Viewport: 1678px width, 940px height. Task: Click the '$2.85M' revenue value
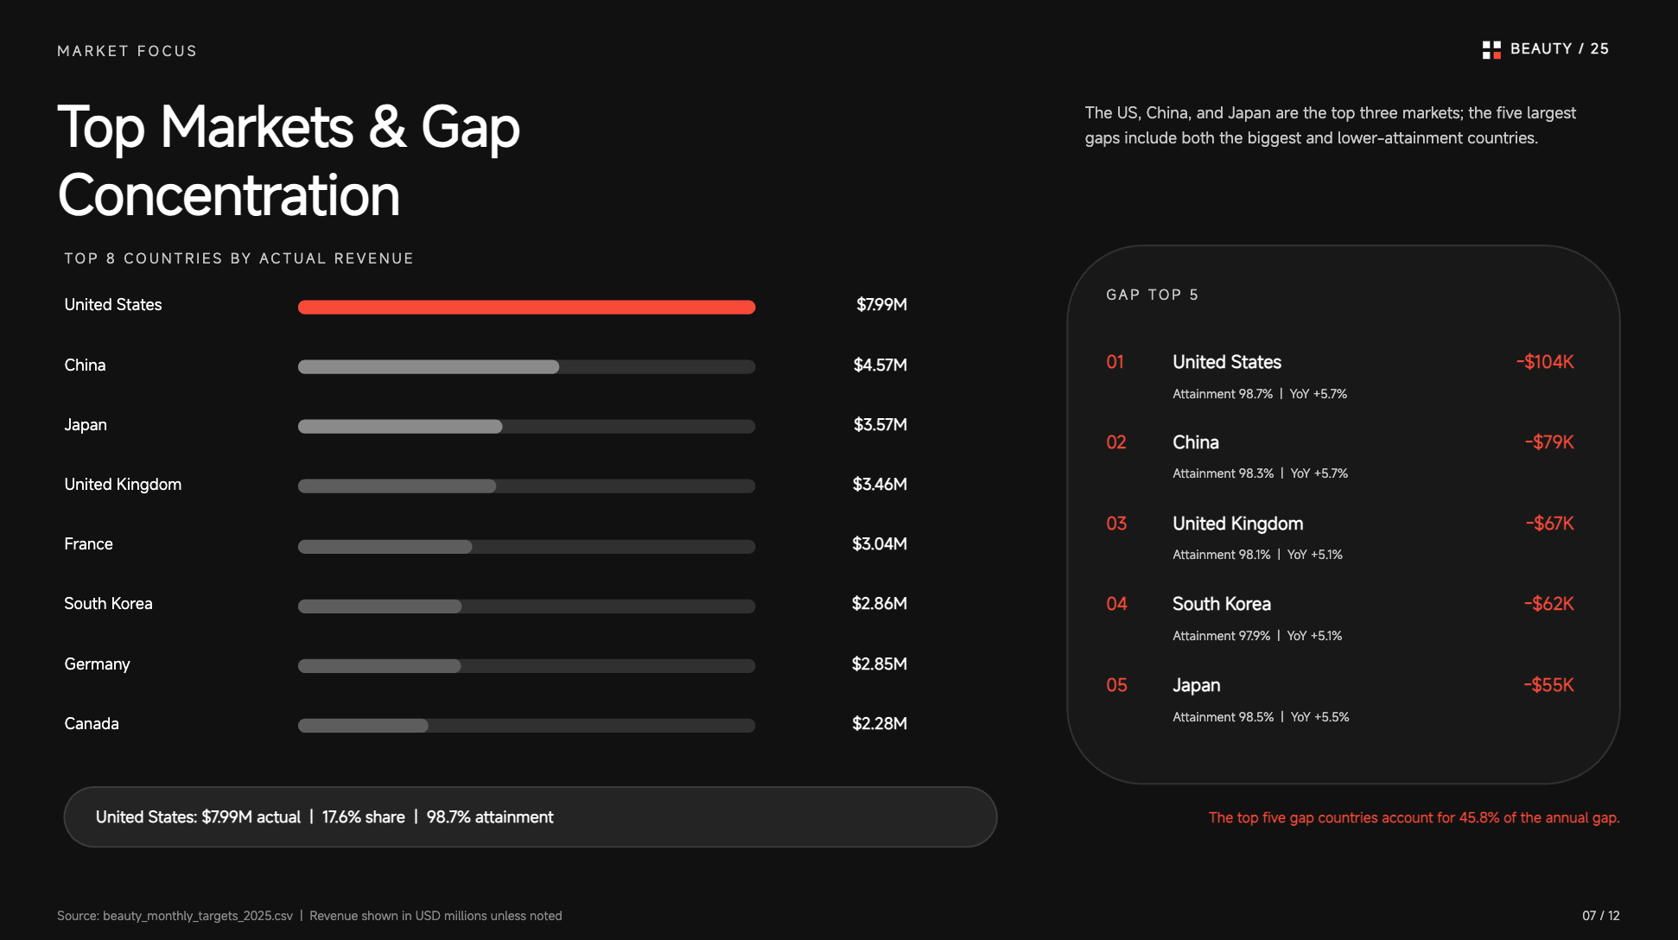[880, 664]
